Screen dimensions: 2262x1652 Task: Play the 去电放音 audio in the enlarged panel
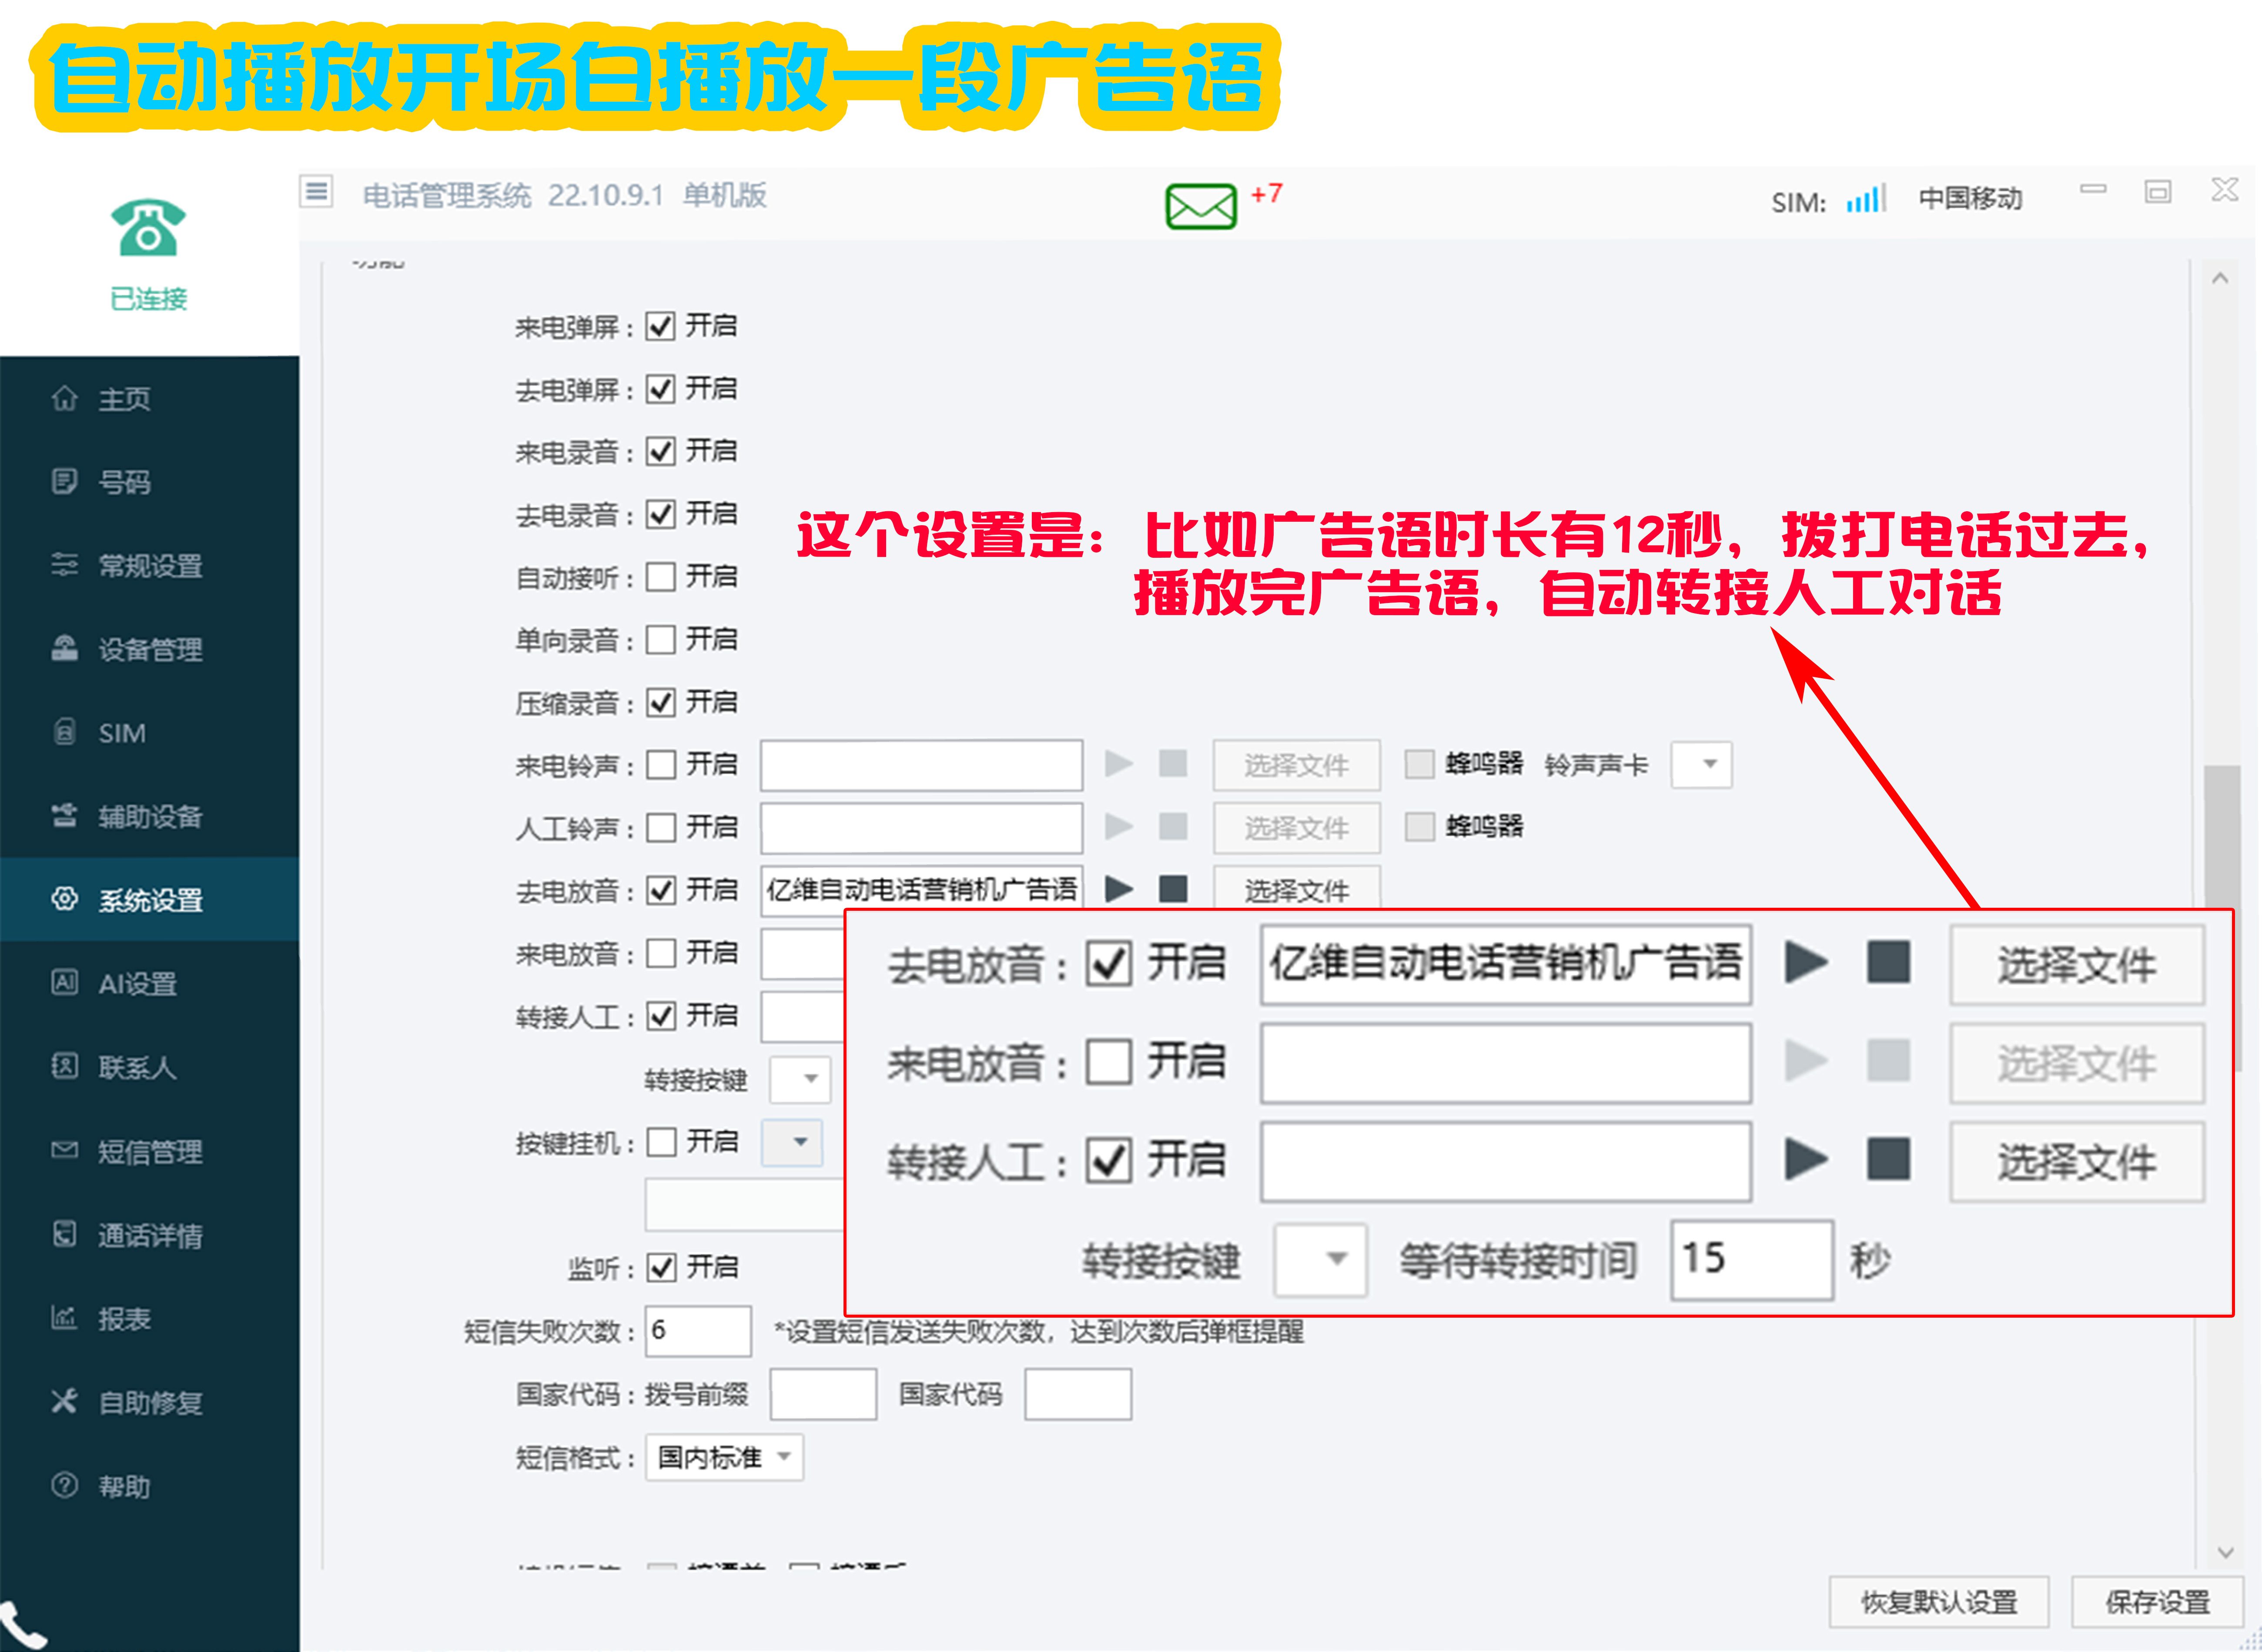[1805, 962]
